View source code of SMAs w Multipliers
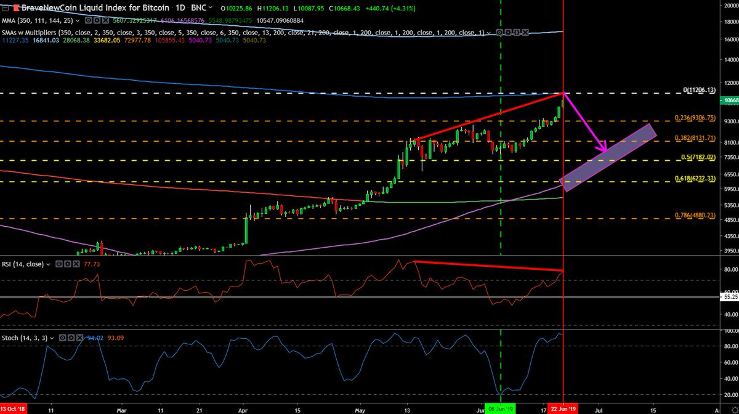This screenshot has width=739, height=414. [517, 32]
